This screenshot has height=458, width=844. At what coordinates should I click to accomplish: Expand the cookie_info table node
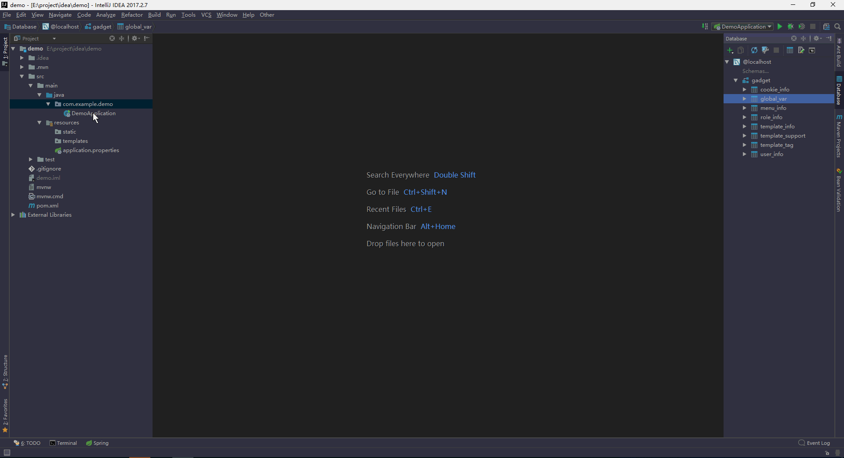pos(745,90)
